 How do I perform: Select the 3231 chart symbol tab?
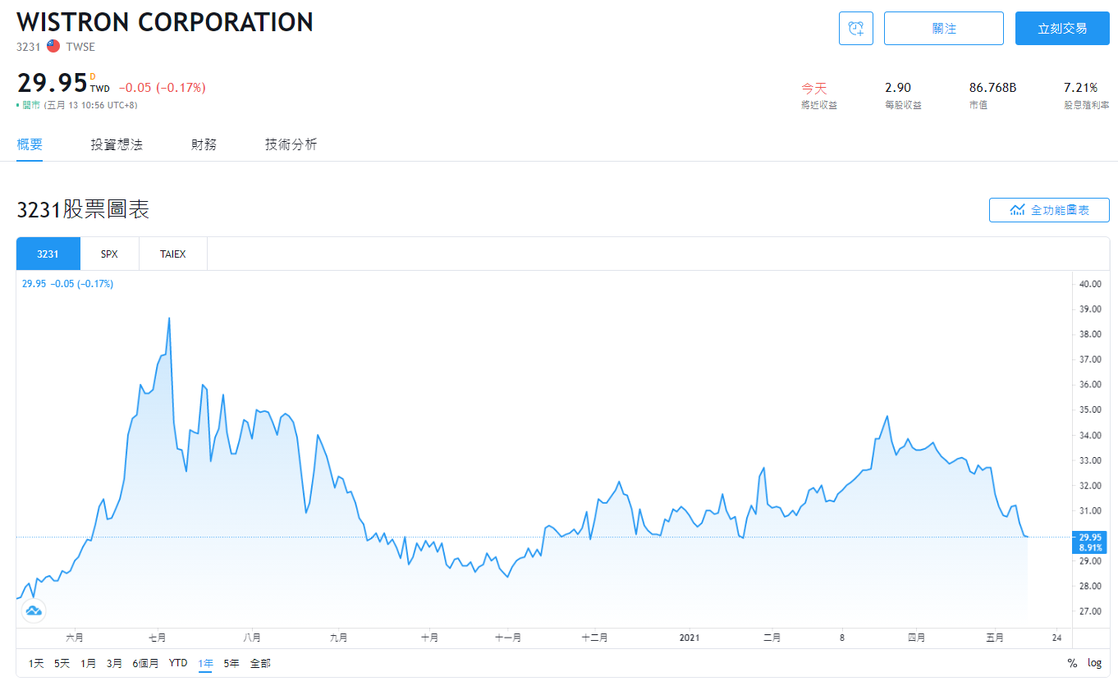click(48, 254)
